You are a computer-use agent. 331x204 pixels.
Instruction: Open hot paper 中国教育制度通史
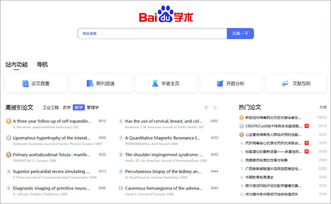pyautogui.click(x=259, y=177)
